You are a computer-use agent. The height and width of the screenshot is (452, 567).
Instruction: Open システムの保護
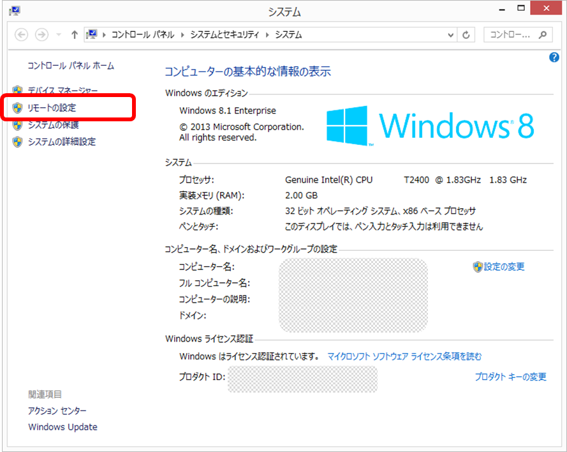tap(54, 125)
